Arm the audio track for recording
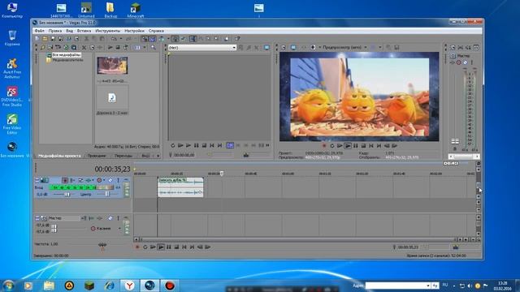Image resolution: width=520 pixels, height=292 pixels. [65, 180]
